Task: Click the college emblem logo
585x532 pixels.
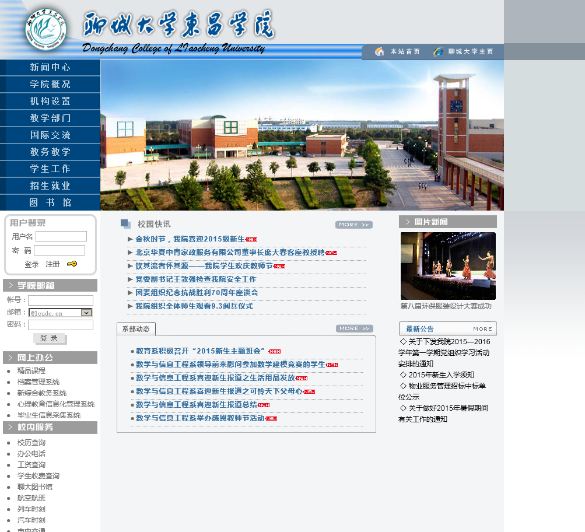Action: pyautogui.click(x=45, y=30)
